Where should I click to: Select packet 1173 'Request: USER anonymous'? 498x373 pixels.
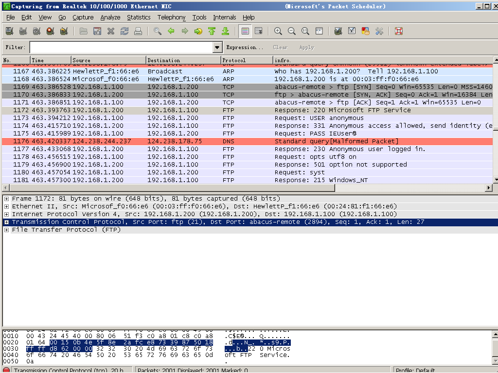tap(248, 118)
